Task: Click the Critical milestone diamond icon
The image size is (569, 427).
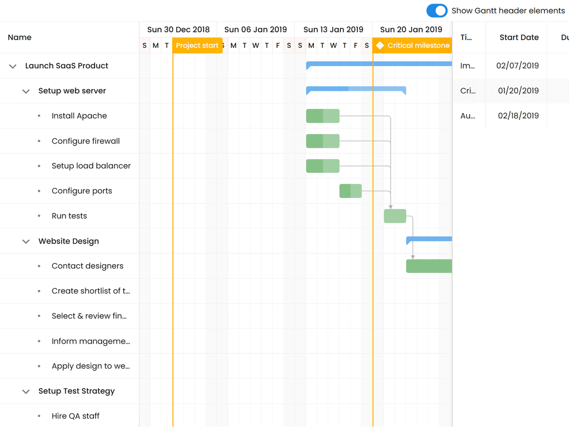Action: (x=380, y=46)
